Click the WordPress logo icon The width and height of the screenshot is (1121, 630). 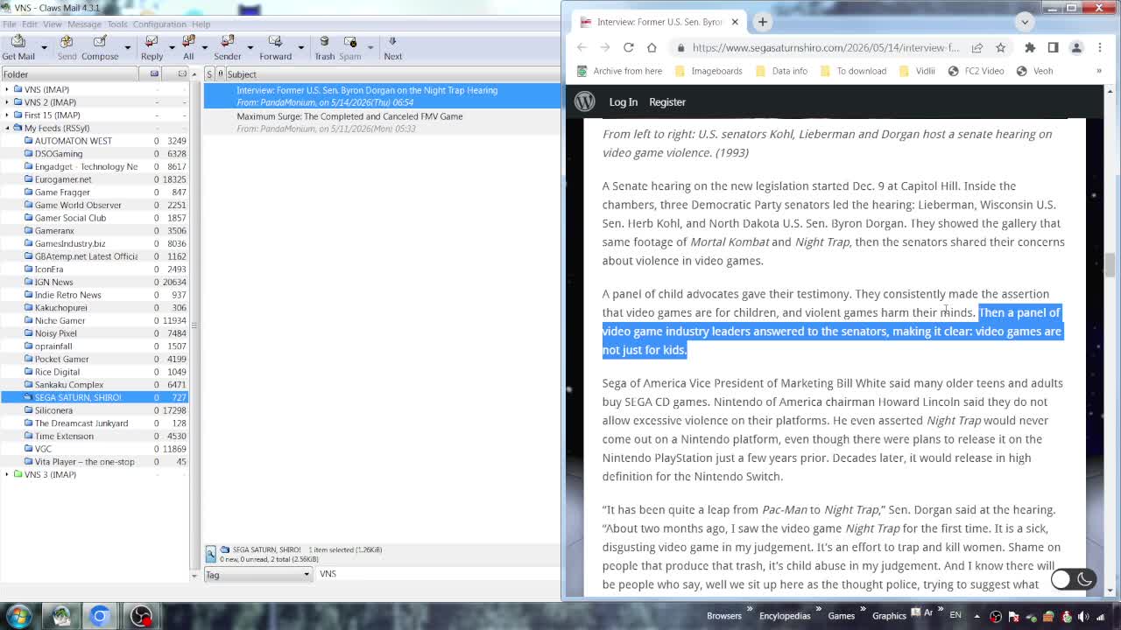coord(584,101)
